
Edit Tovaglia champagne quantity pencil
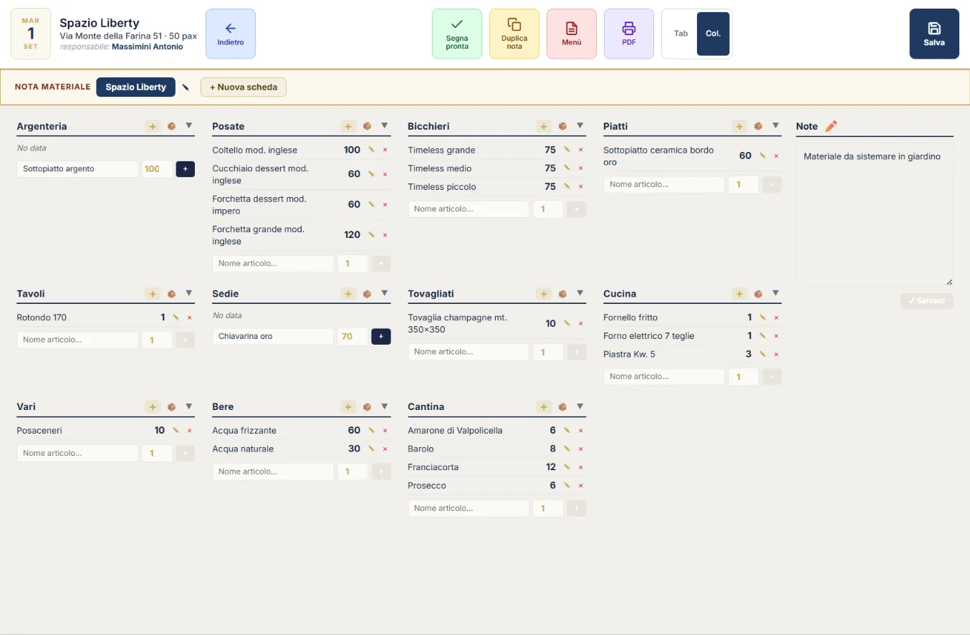[x=567, y=323]
